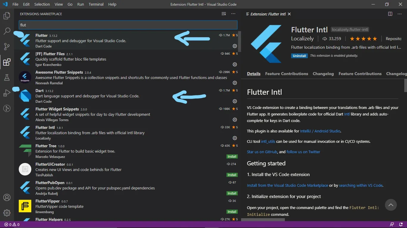The width and height of the screenshot is (407, 228).
Task: Open the Terminal menu
Action: pyautogui.click(x=96, y=4)
